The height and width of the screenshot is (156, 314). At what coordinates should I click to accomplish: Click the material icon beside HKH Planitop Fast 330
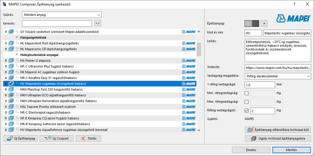(x=11, y=89)
